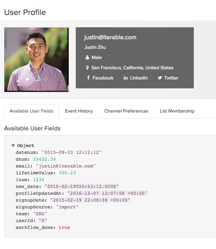Switch to the Event History tab
Image resolution: width=216 pixels, height=249 pixels.
79,111
